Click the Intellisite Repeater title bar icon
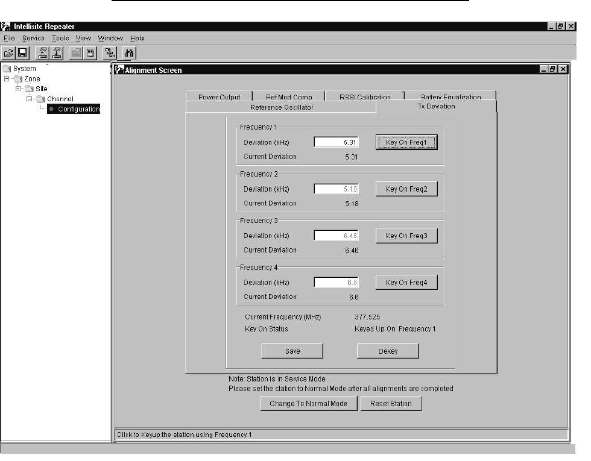The width and height of the screenshot is (591, 461). click(x=5, y=27)
